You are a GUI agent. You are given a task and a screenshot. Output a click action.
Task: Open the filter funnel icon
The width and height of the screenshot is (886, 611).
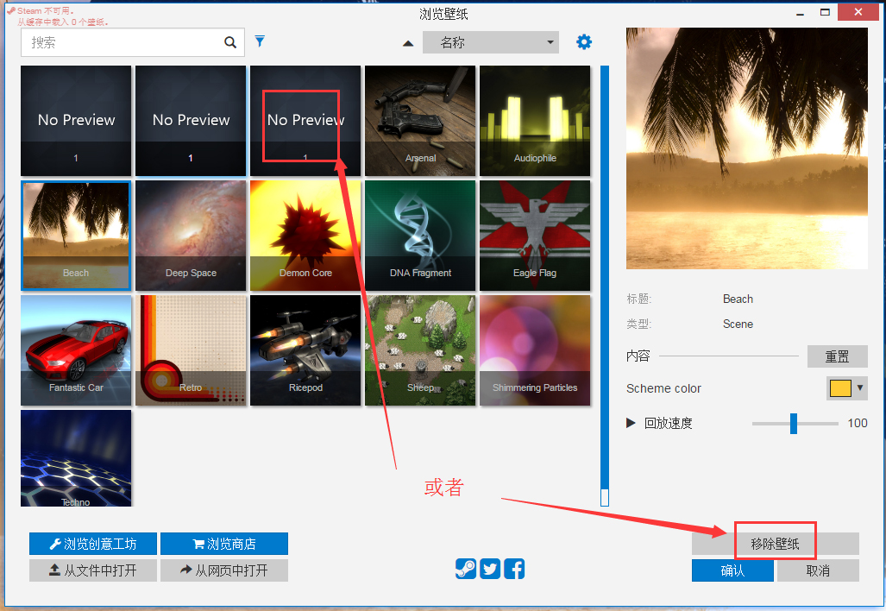(x=260, y=41)
